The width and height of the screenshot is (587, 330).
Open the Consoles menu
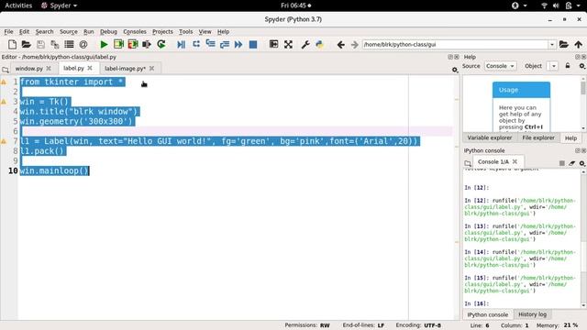(x=135, y=32)
